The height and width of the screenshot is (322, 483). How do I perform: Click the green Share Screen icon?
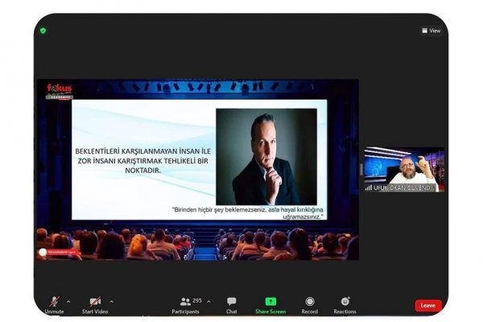coord(270,301)
